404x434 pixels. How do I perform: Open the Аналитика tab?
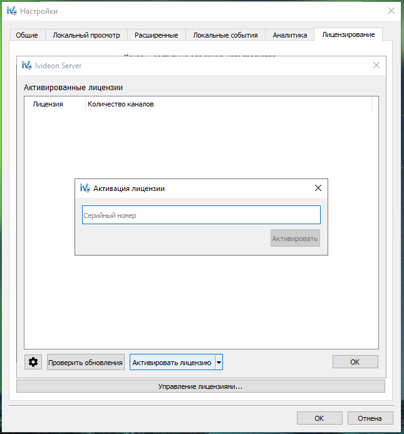coord(289,35)
